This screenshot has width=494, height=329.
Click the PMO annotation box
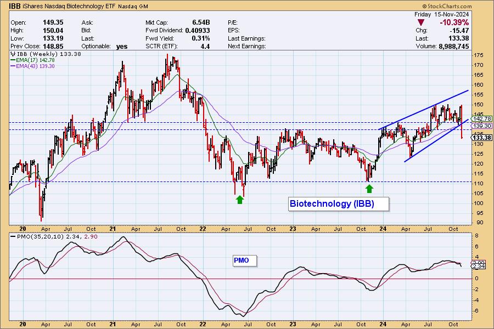[x=245, y=260]
